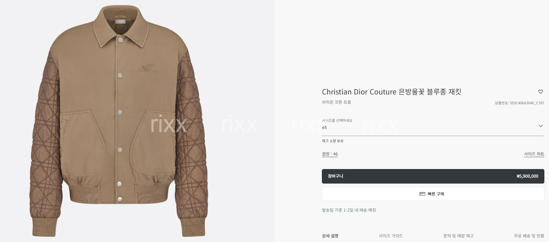Click the brown jacket product image
549x242 pixels.
pos(119,121)
